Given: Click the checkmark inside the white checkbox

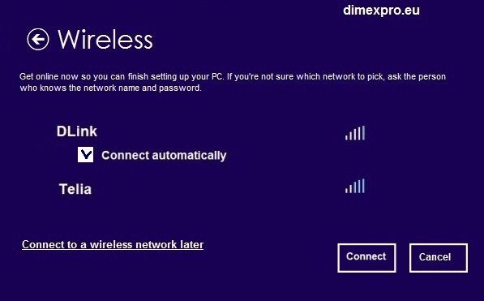Looking at the screenshot, I should [86, 154].
